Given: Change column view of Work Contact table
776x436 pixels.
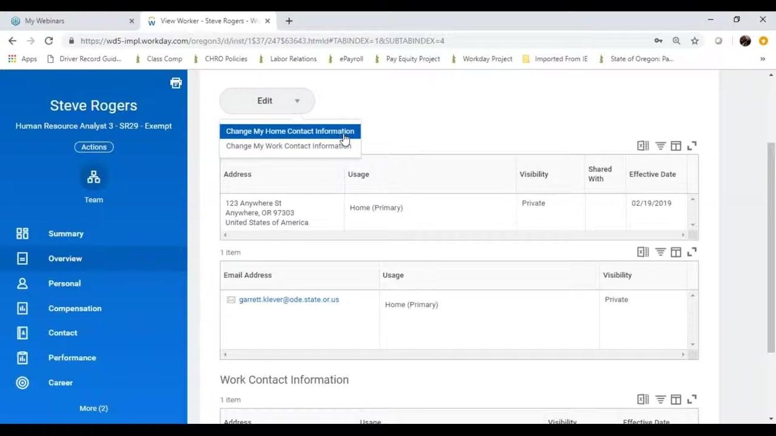Looking at the screenshot, I should point(676,400).
